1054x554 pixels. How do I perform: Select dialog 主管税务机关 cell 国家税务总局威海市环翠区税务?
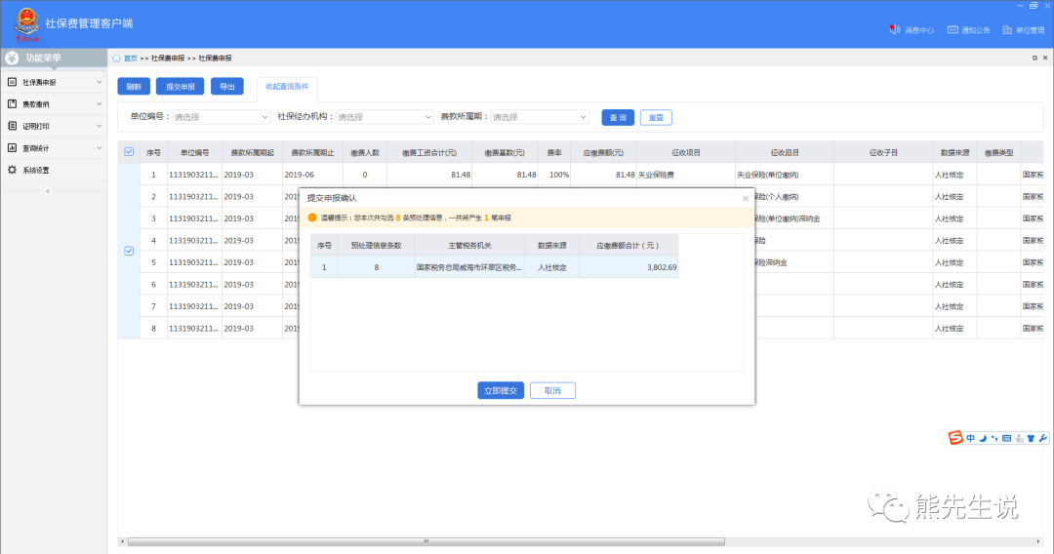point(469,267)
